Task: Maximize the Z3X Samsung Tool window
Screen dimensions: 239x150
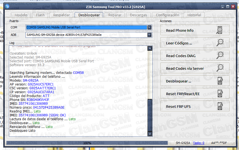Action: [x=228, y=7]
